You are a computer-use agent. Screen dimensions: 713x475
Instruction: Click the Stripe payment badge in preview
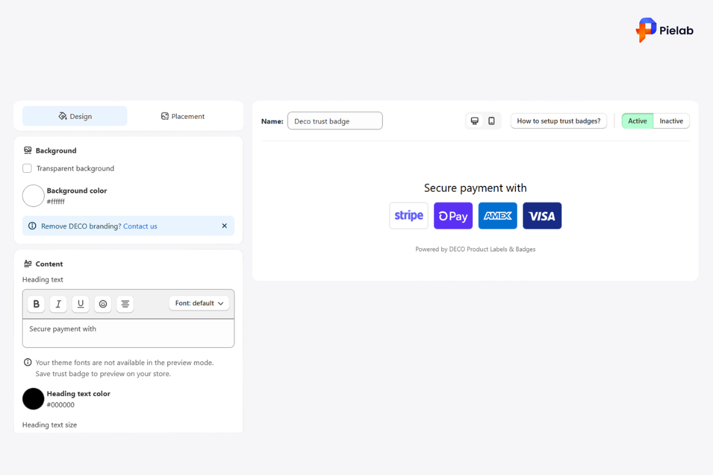409,216
